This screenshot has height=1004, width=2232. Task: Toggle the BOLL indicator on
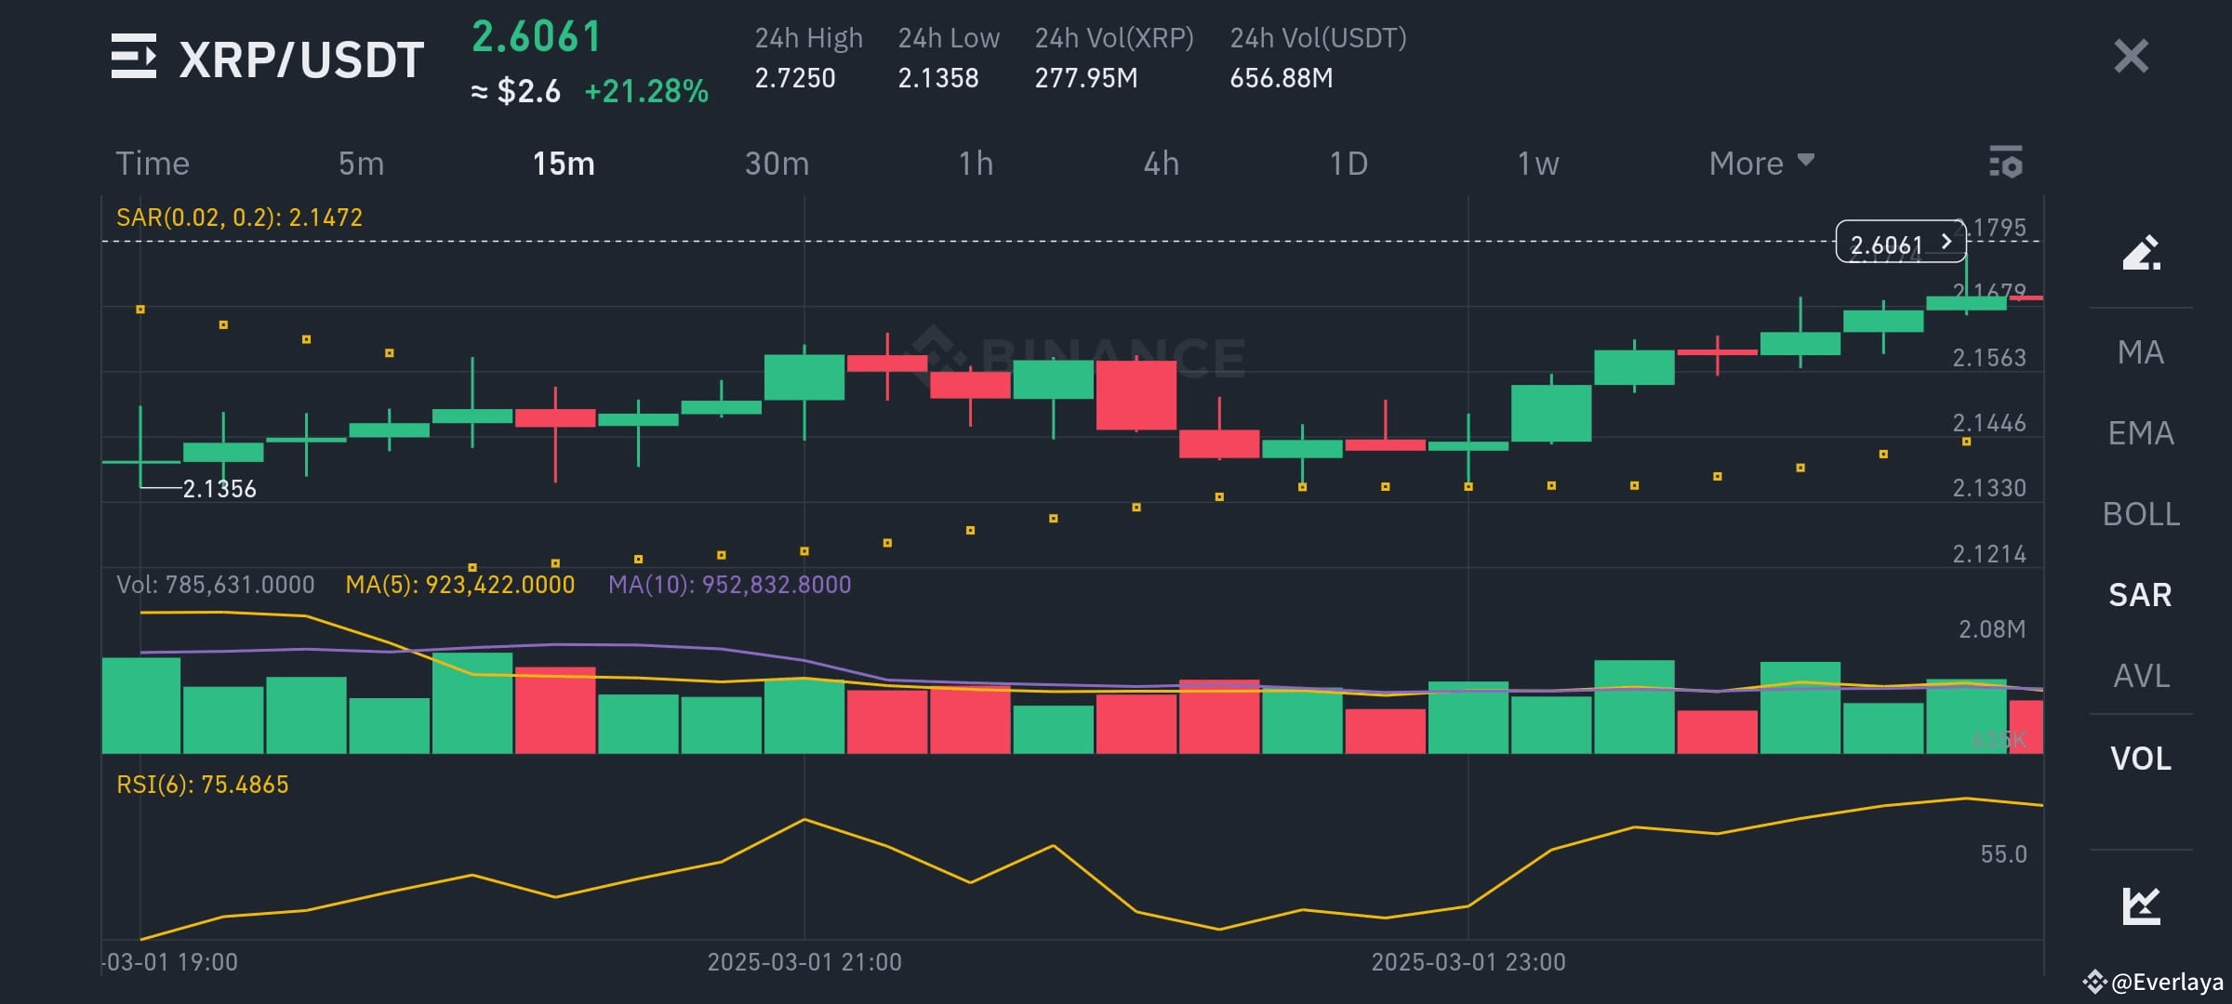pos(2142,513)
